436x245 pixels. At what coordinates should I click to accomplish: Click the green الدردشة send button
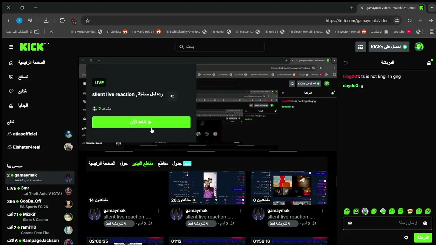tap(423, 238)
